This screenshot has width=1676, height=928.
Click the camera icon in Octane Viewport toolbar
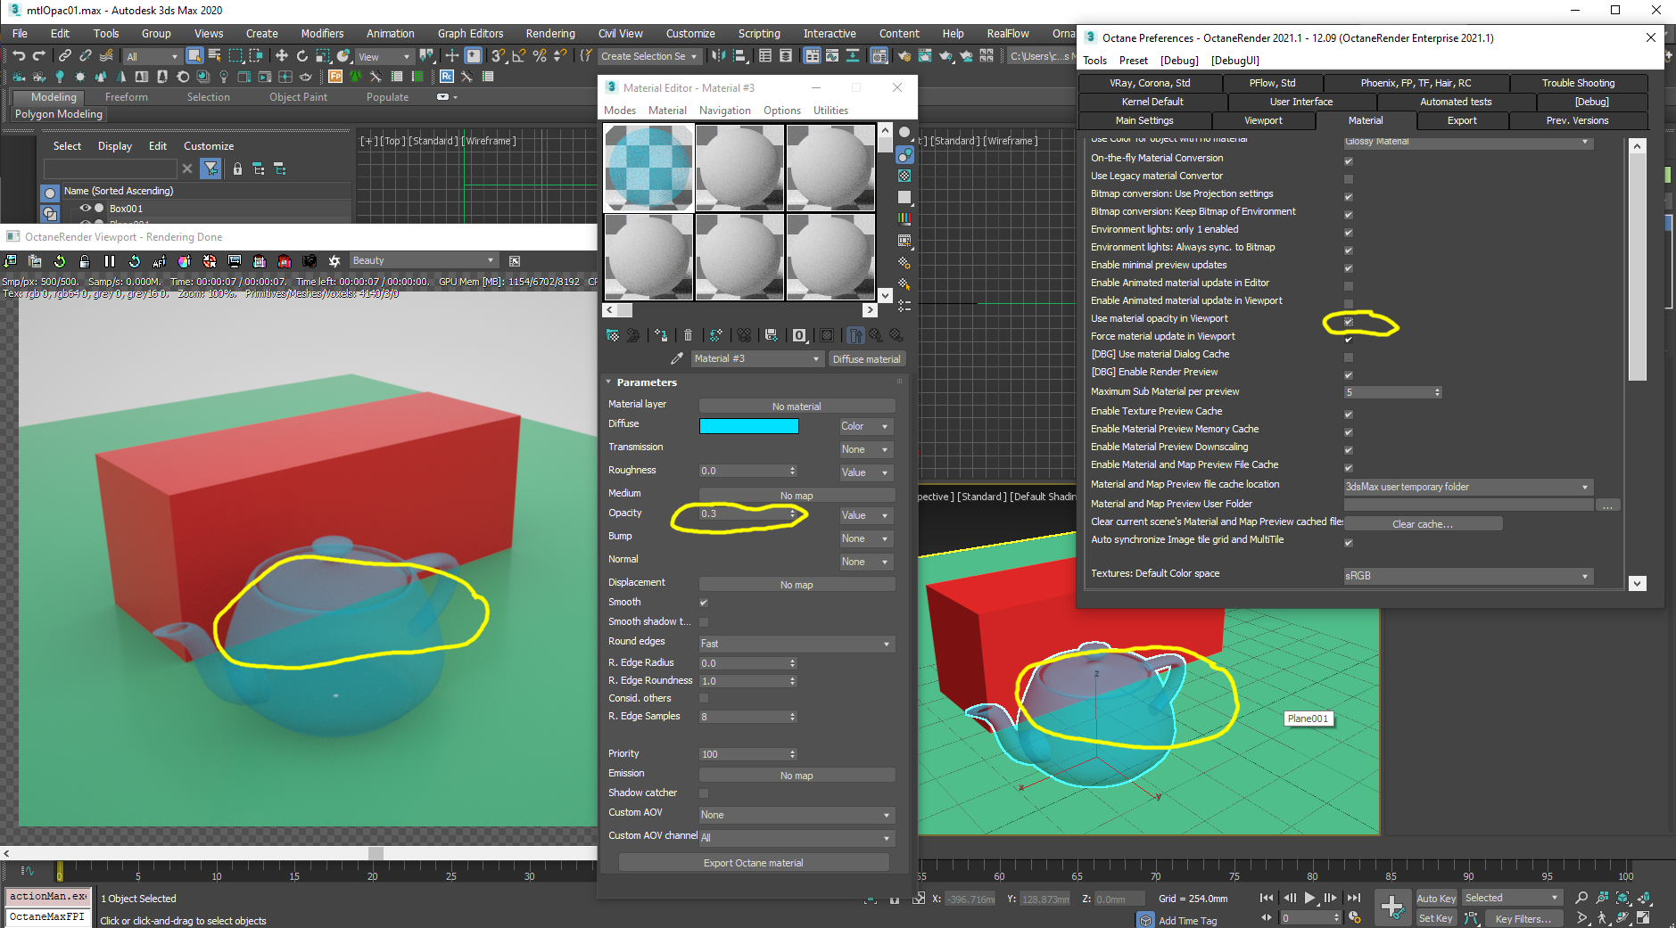[x=310, y=261]
